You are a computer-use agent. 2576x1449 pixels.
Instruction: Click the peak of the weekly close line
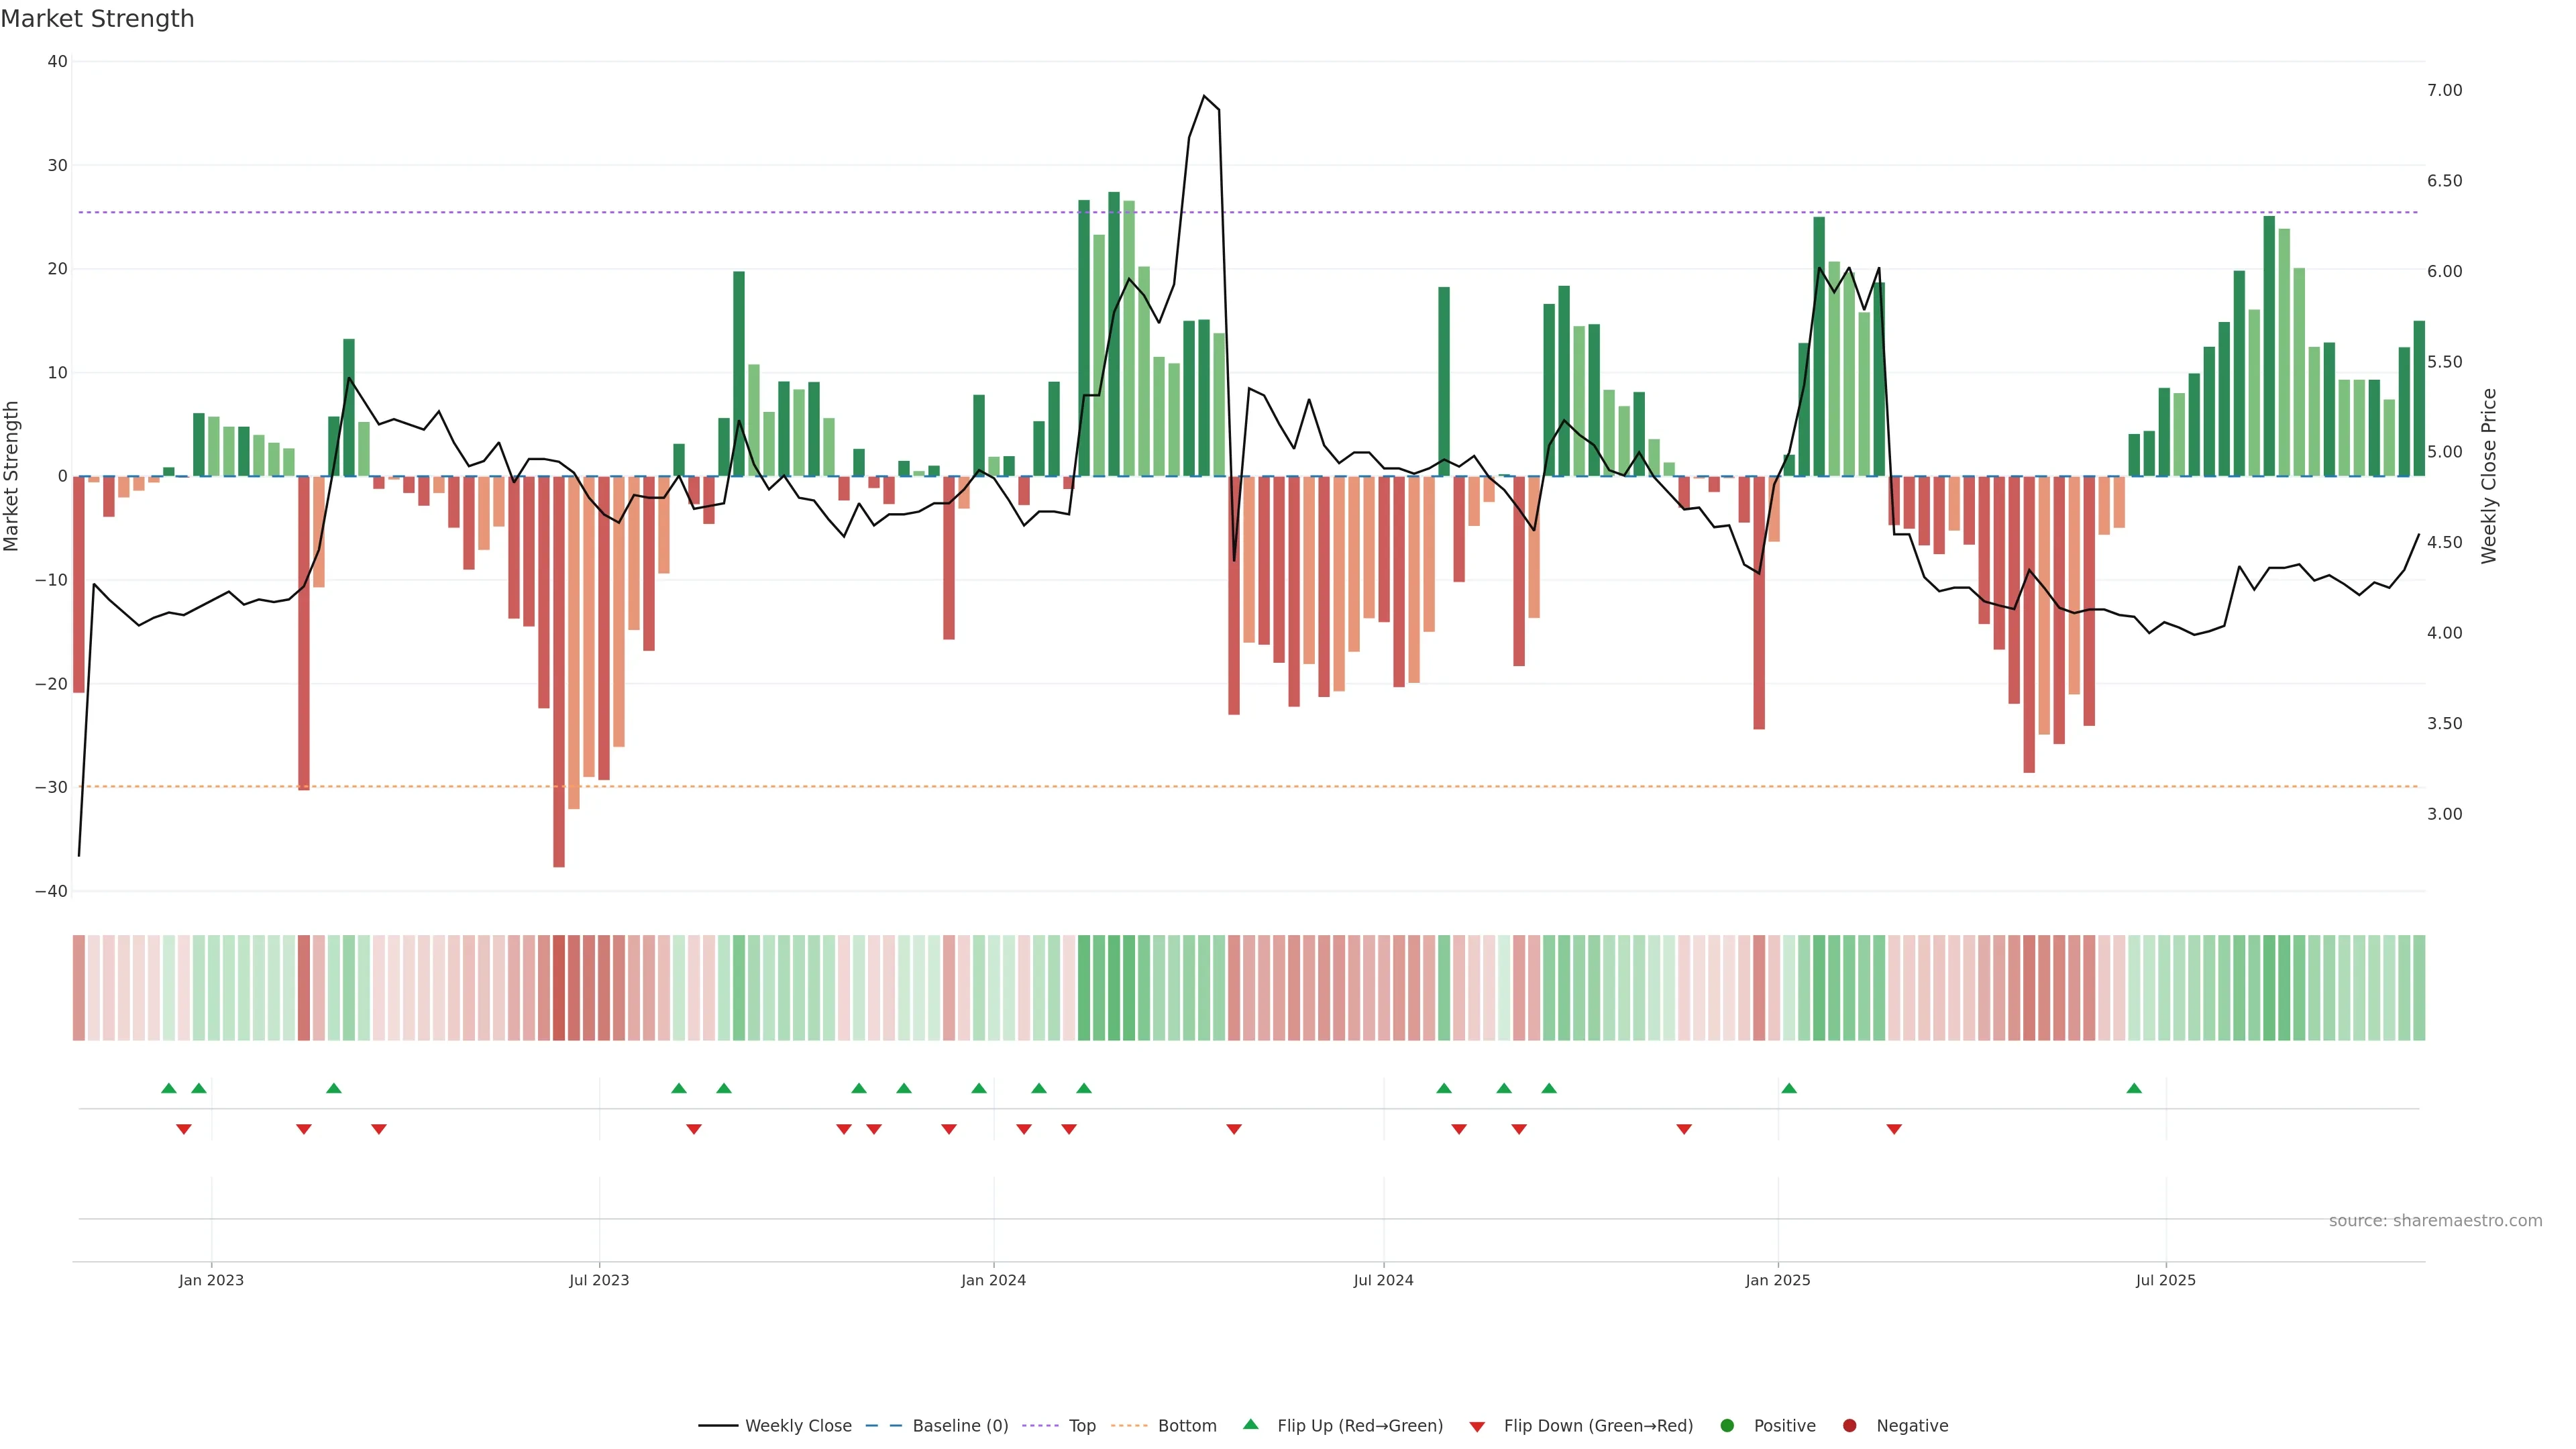(1204, 96)
